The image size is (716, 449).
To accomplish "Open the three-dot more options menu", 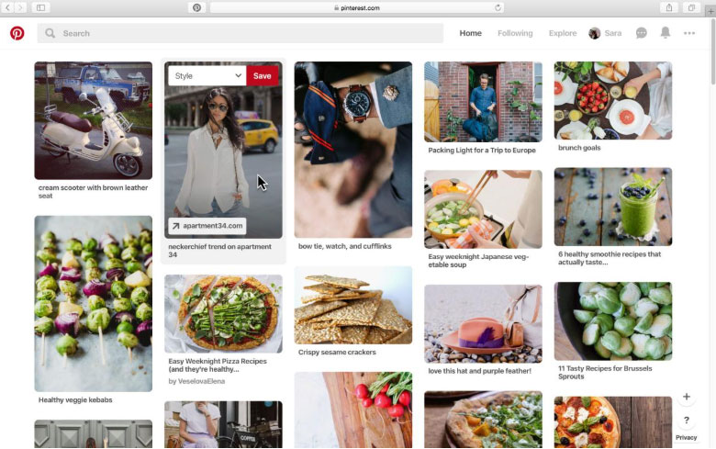I will tap(689, 33).
